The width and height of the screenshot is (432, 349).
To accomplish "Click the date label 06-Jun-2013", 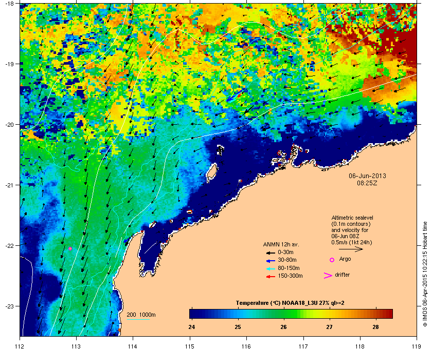I will [367, 176].
